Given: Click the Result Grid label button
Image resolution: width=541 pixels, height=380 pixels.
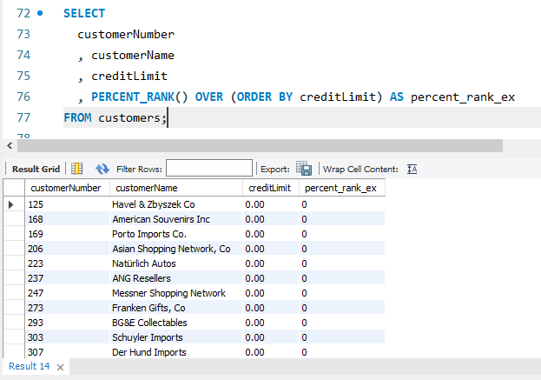Looking at the screenshot, I should [36, 169].
